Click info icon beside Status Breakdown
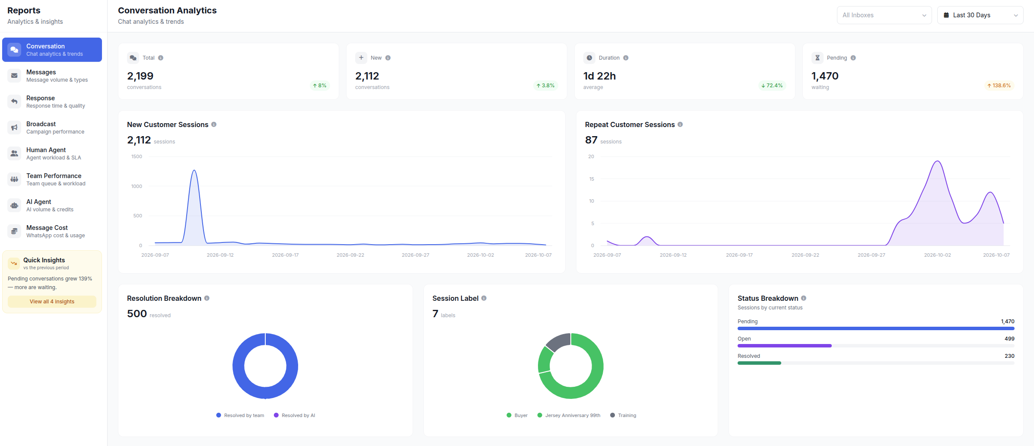This screenshot has height=446, width=1034. [804, 298]
